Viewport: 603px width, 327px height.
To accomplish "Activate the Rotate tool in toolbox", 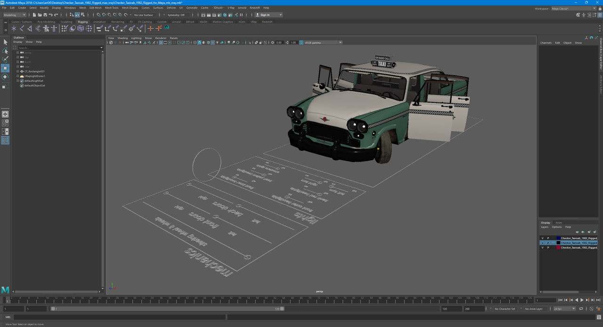I will tap(5, 77).
